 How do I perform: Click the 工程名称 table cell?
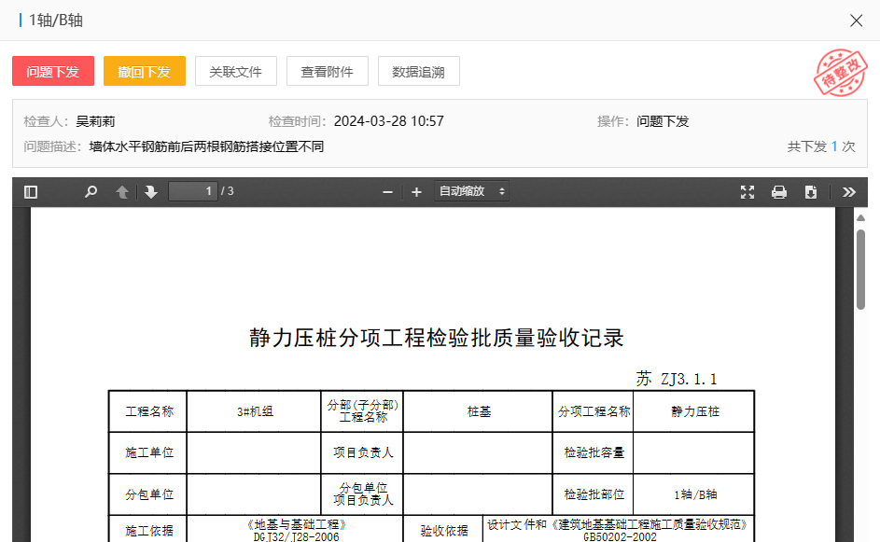pos(148,411)
